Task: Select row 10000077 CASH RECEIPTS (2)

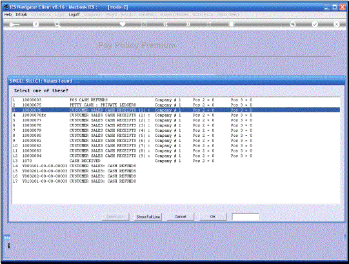Action: tap(176, 120)
